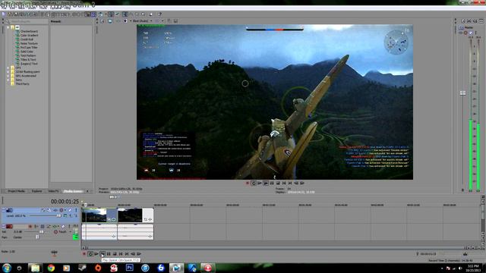
Task: Copy preview snapshot to clipboard
Action: [x=169, y=21]
